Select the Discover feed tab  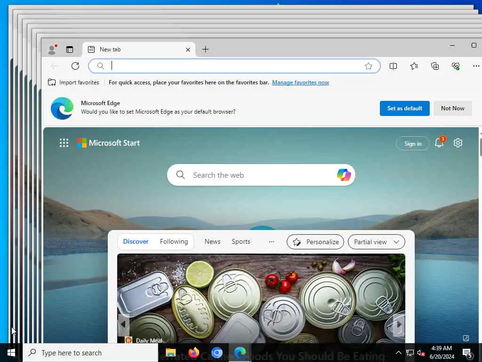[x=136, y=242]
